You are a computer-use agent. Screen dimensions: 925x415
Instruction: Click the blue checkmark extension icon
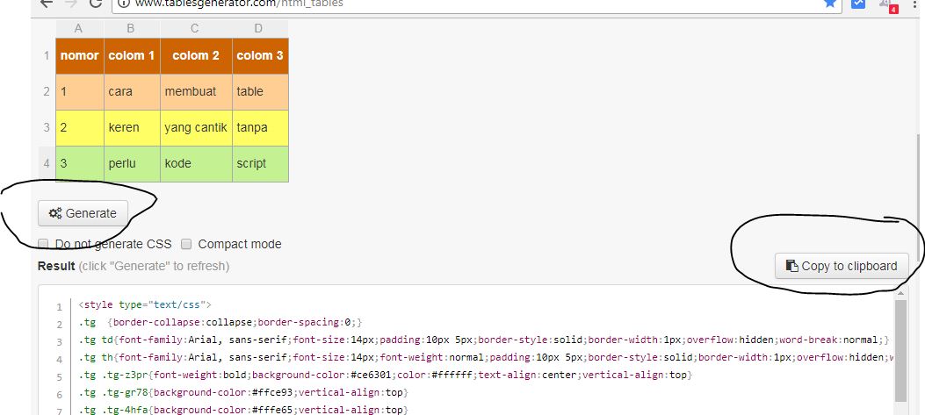point(858,3)
